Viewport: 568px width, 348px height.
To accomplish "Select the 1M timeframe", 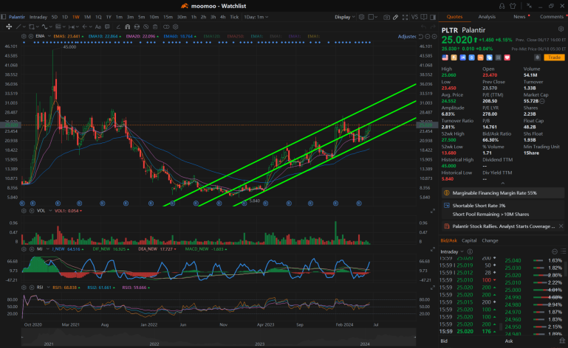I will (87, 17).
